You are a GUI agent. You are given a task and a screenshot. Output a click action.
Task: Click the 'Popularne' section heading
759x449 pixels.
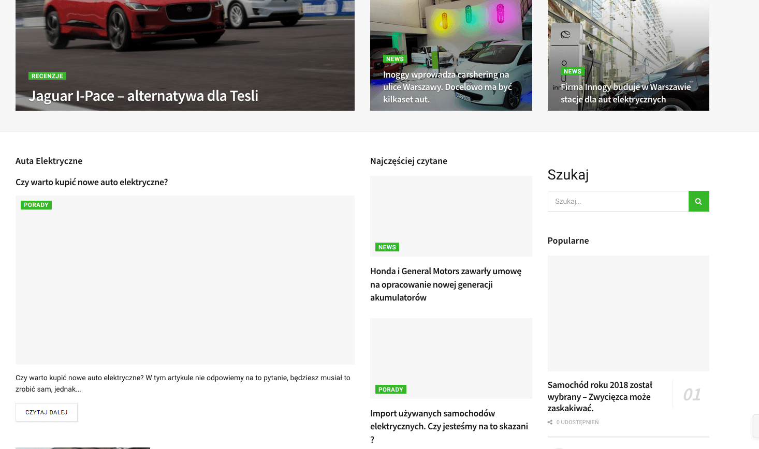point(568,241)
